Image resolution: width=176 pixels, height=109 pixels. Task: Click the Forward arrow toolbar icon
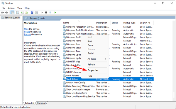(x=6, y=12)
